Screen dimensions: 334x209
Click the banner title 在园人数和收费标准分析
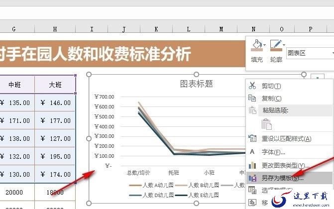pos(106,54)
